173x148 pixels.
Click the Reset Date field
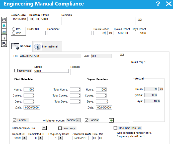tap(19, 19)
